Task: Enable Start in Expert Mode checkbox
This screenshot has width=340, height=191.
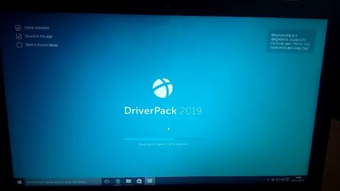Action: point(20,45)
